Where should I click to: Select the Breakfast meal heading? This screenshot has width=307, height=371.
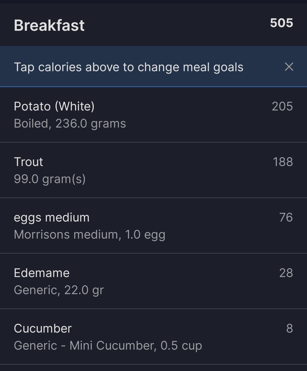pos(49,25)
